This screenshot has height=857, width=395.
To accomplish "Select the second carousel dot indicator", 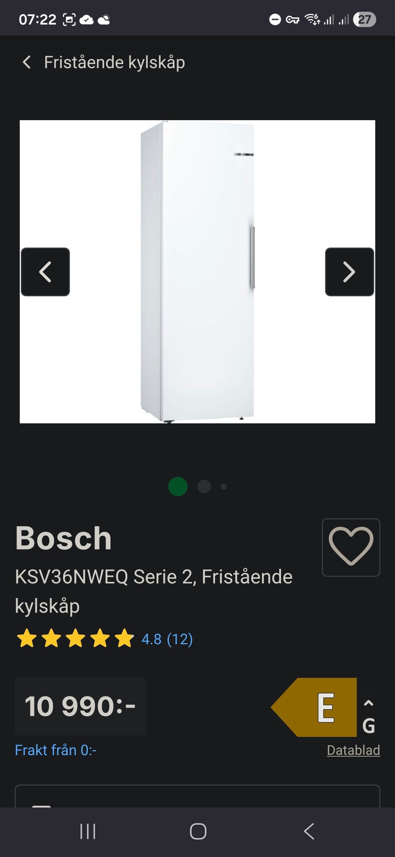I will tap(204, 487).
